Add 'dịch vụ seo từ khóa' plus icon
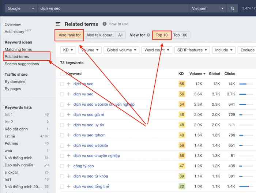 pos(69,176)
